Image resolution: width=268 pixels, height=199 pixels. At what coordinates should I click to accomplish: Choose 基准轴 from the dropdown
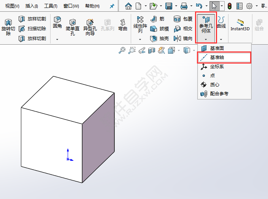point(224,58)
